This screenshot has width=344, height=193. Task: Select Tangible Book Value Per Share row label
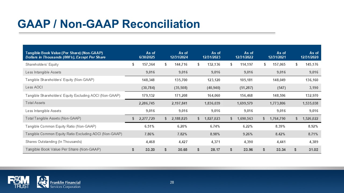pyautogui.click(x=63, y=150)
